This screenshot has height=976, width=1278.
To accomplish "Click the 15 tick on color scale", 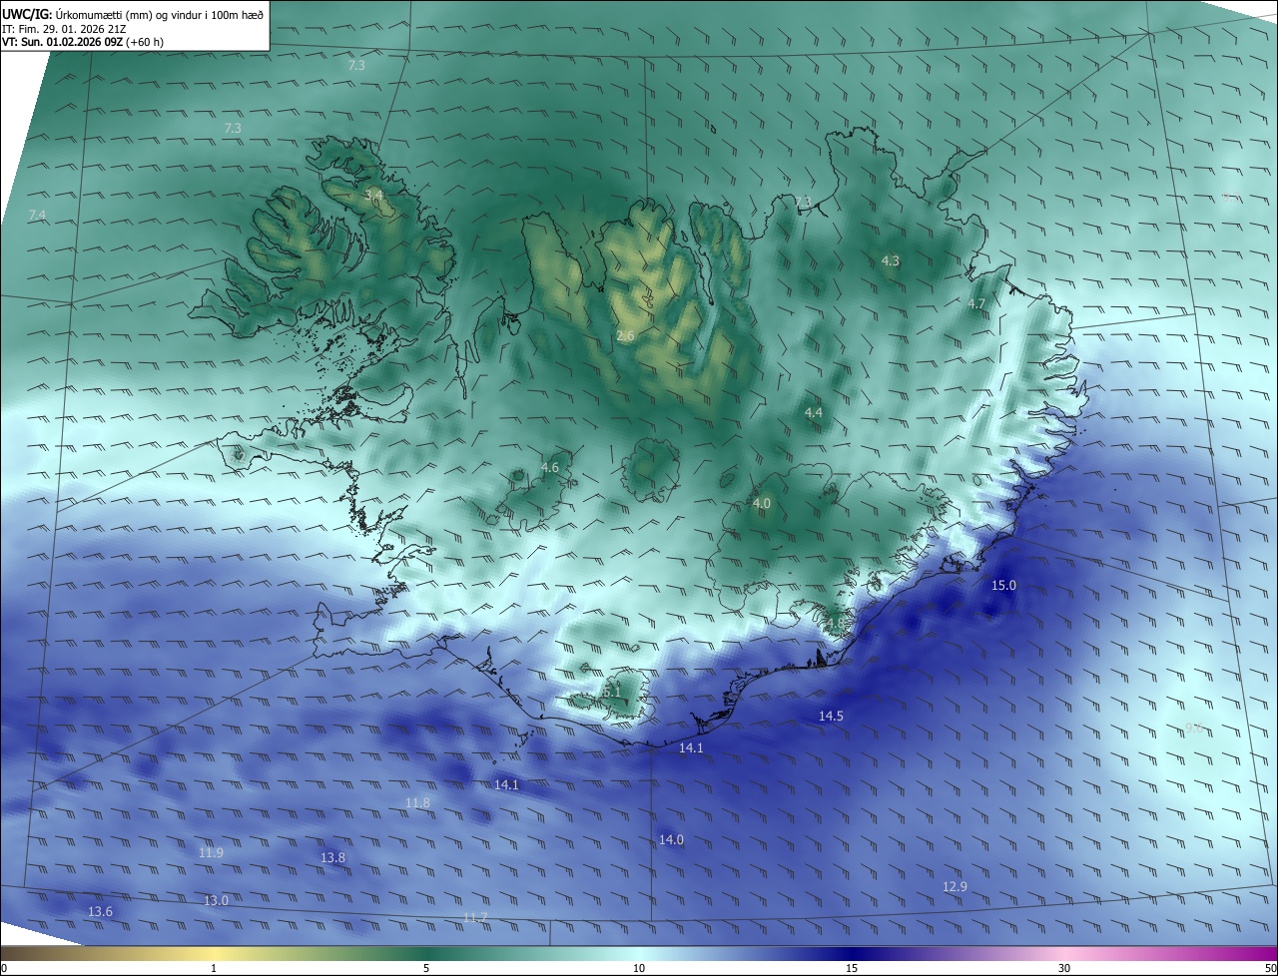I will [852, 968].
